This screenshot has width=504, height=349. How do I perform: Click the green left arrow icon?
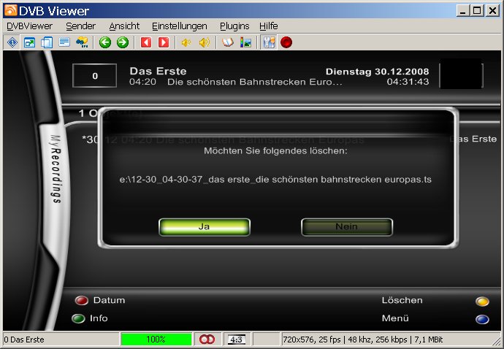click(x=105, y=42)
